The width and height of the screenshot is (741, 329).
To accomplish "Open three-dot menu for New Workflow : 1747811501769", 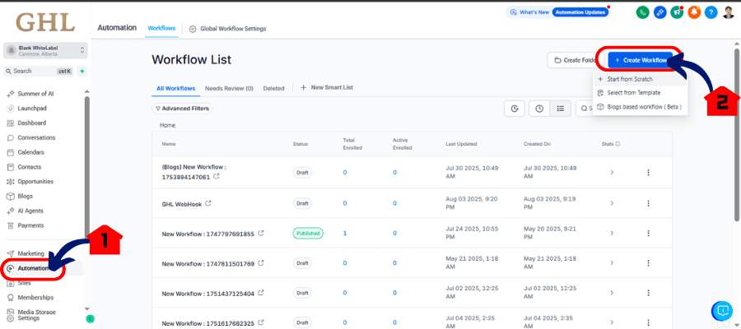I will point(649,263).
